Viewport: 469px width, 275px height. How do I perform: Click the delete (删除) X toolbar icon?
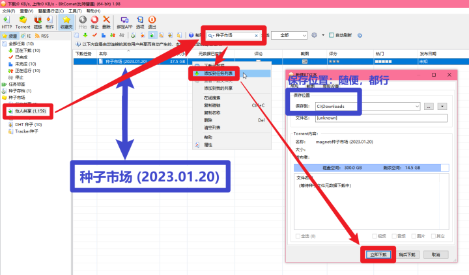point(106,22)
